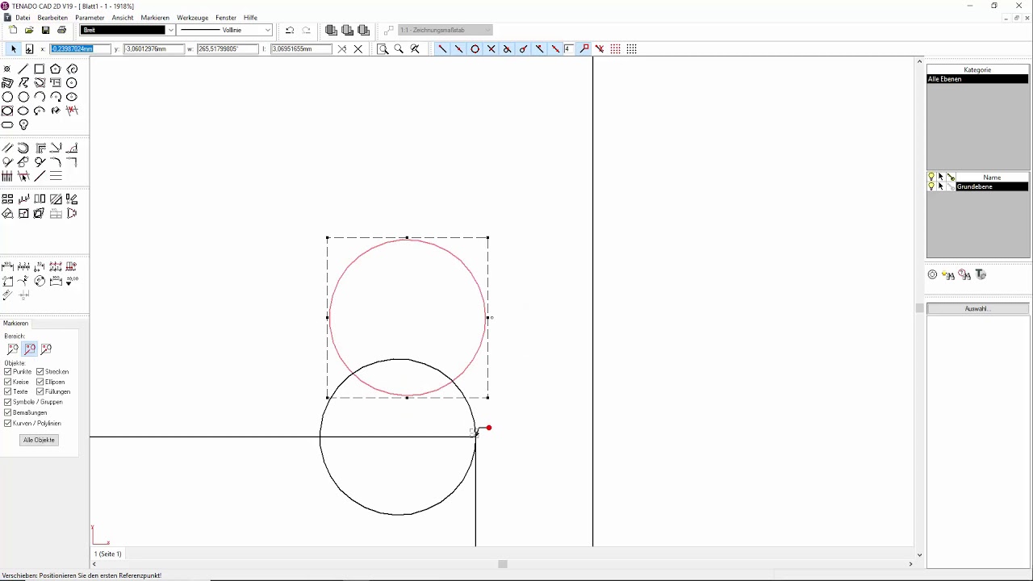Open the Breit line width dropdown
This screenshot has width=1033, height=581.
pyautogui.click(x=170, y=30)
